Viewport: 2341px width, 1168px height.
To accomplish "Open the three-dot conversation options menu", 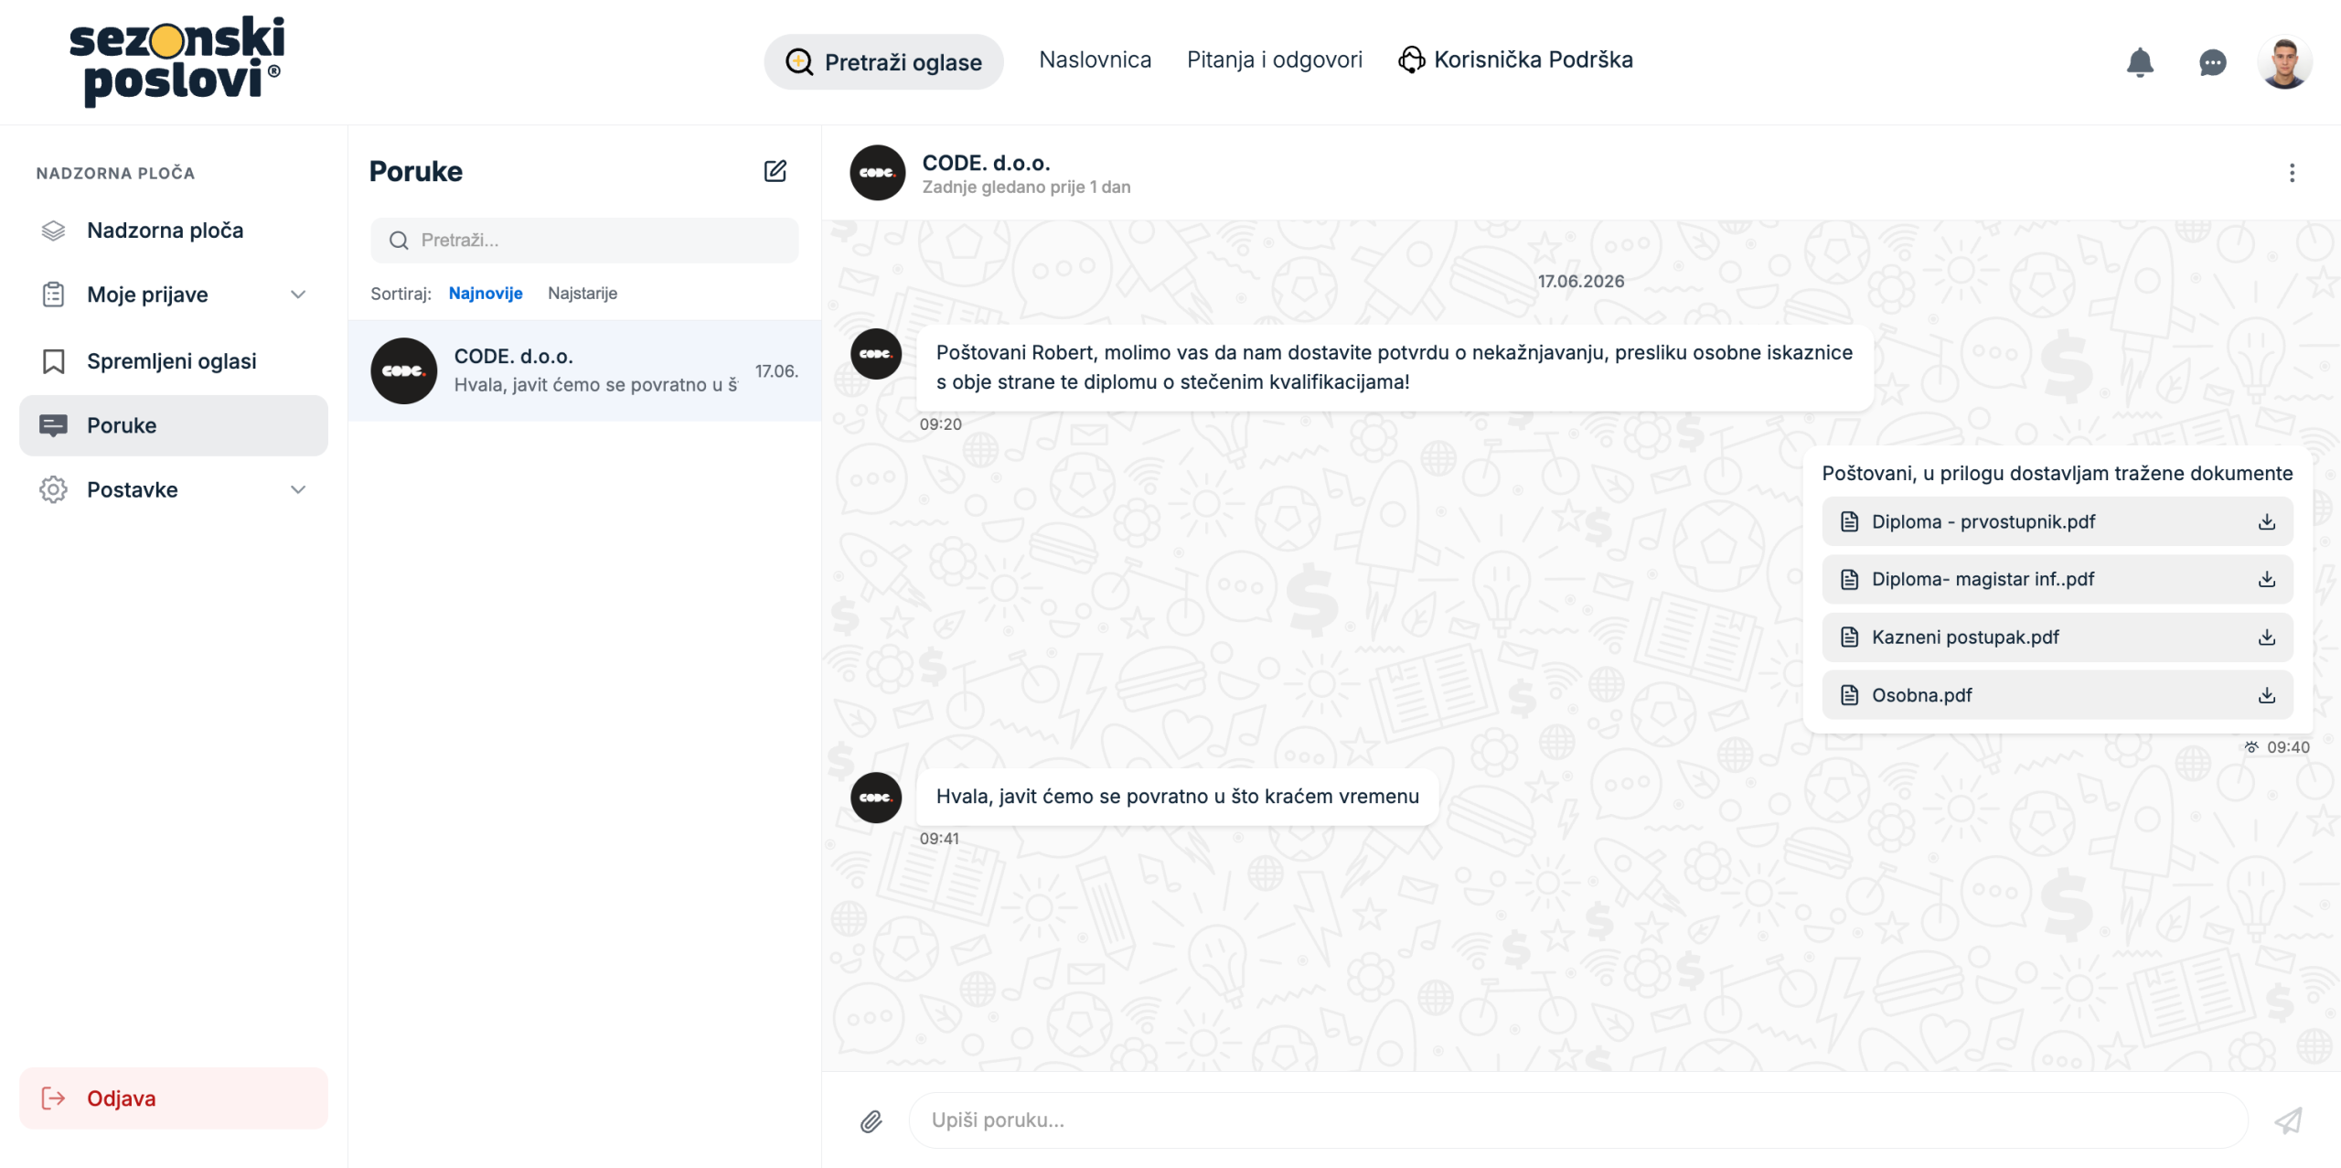I will point(2292,173).
